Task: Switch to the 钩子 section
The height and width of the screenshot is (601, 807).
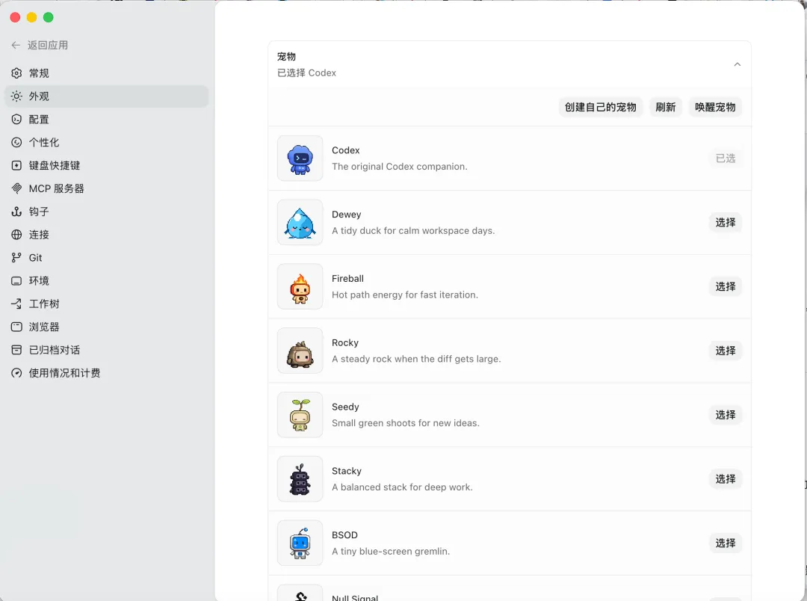Action: click(x=107, y=212)
